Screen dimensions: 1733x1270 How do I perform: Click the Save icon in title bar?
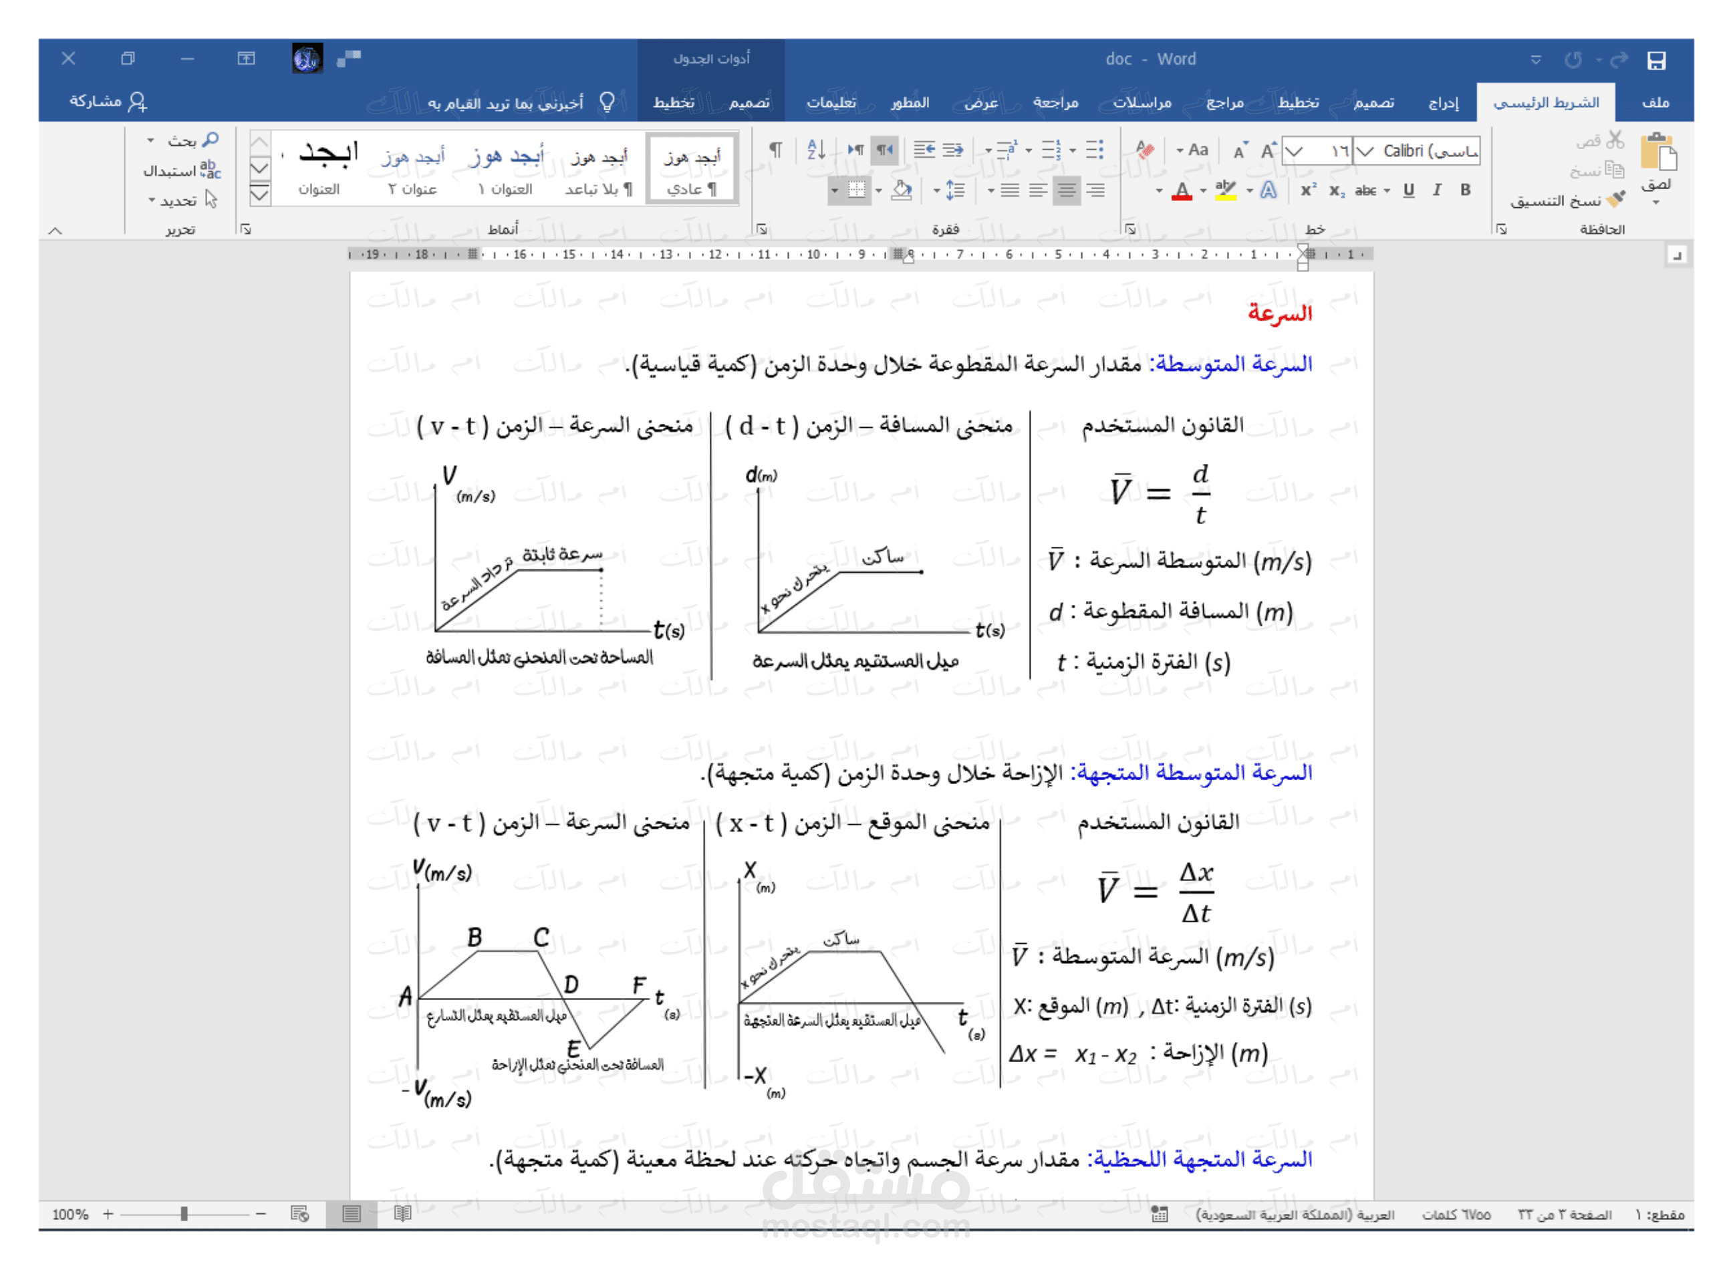[1655, 60]
